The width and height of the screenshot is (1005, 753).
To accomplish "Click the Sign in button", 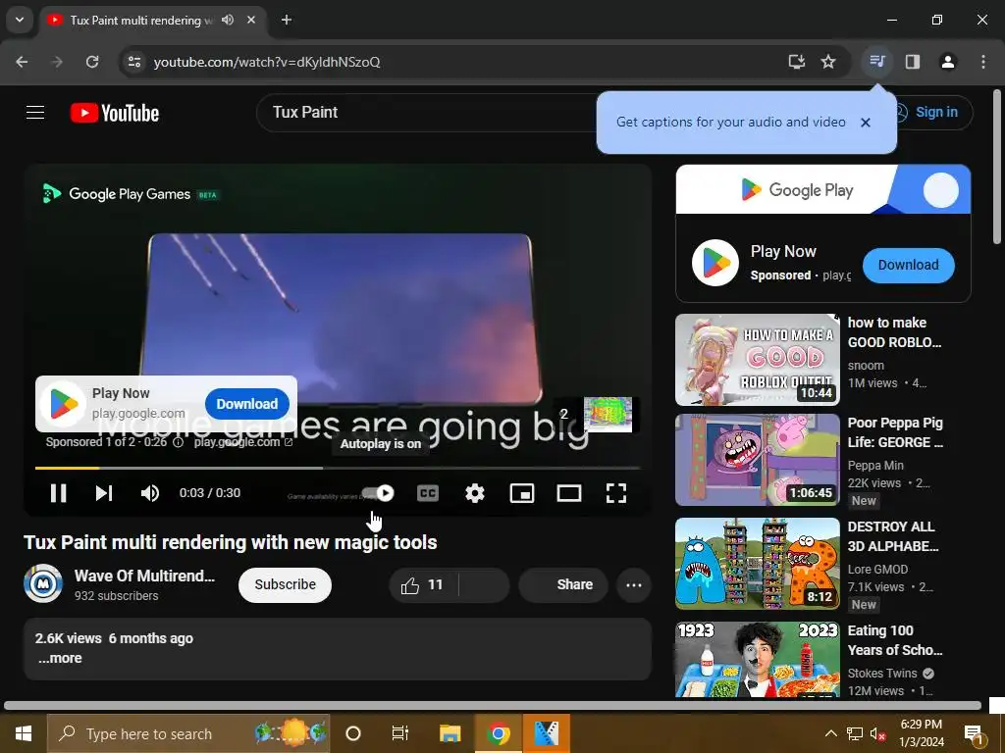I will tap(934, 113).
